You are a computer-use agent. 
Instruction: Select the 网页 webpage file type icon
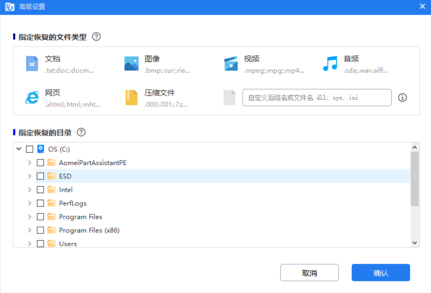[31, 97]
